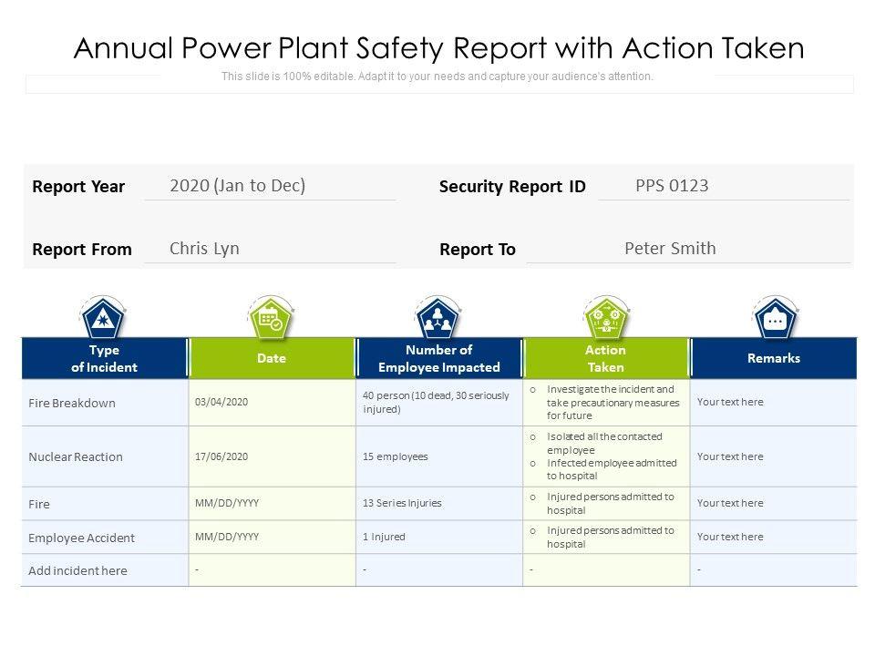
Task: Click the 'Type of Incident' column header
Action: coord(104,359)
